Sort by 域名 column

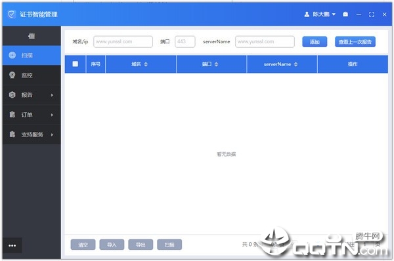coord(146,64)
